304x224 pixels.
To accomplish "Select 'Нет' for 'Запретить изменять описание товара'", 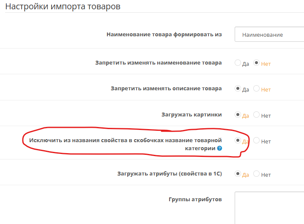I will pyautogui.click(x=256, y=89).
